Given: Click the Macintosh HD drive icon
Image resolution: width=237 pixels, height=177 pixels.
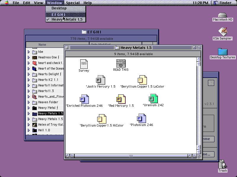Looking at the screenshot, I should point(222,15).
